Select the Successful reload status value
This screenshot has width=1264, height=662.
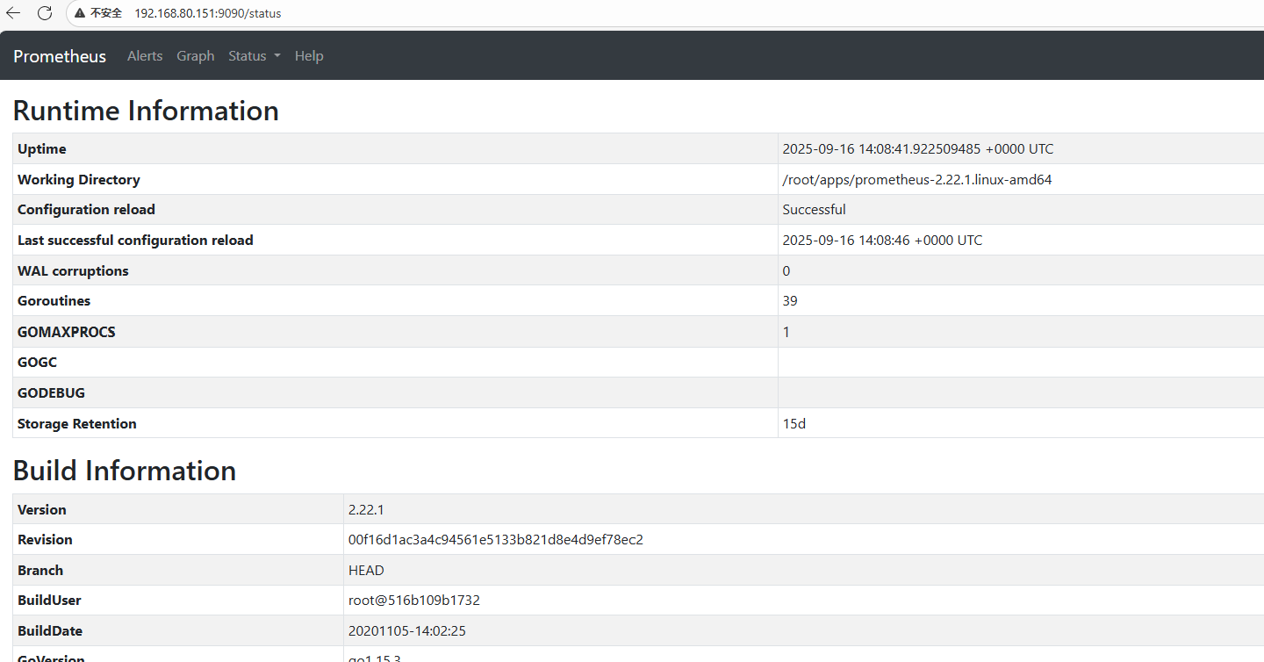pos(815,210)
